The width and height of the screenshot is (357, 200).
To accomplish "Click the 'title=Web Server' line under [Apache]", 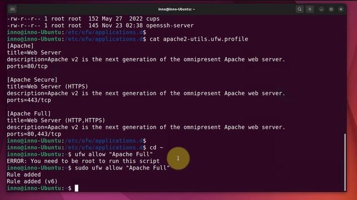I will click(34, 53).
